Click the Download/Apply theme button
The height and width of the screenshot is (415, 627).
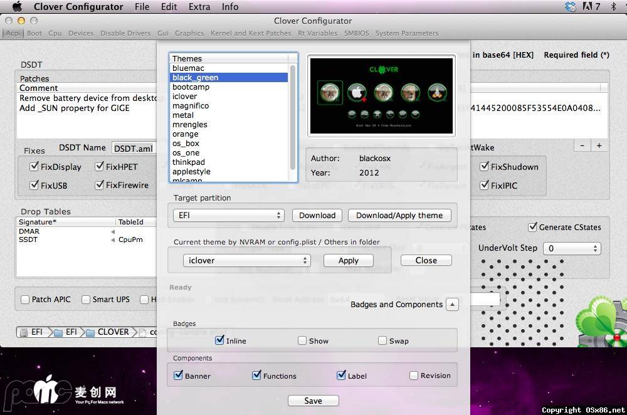(x=399, y=215)
